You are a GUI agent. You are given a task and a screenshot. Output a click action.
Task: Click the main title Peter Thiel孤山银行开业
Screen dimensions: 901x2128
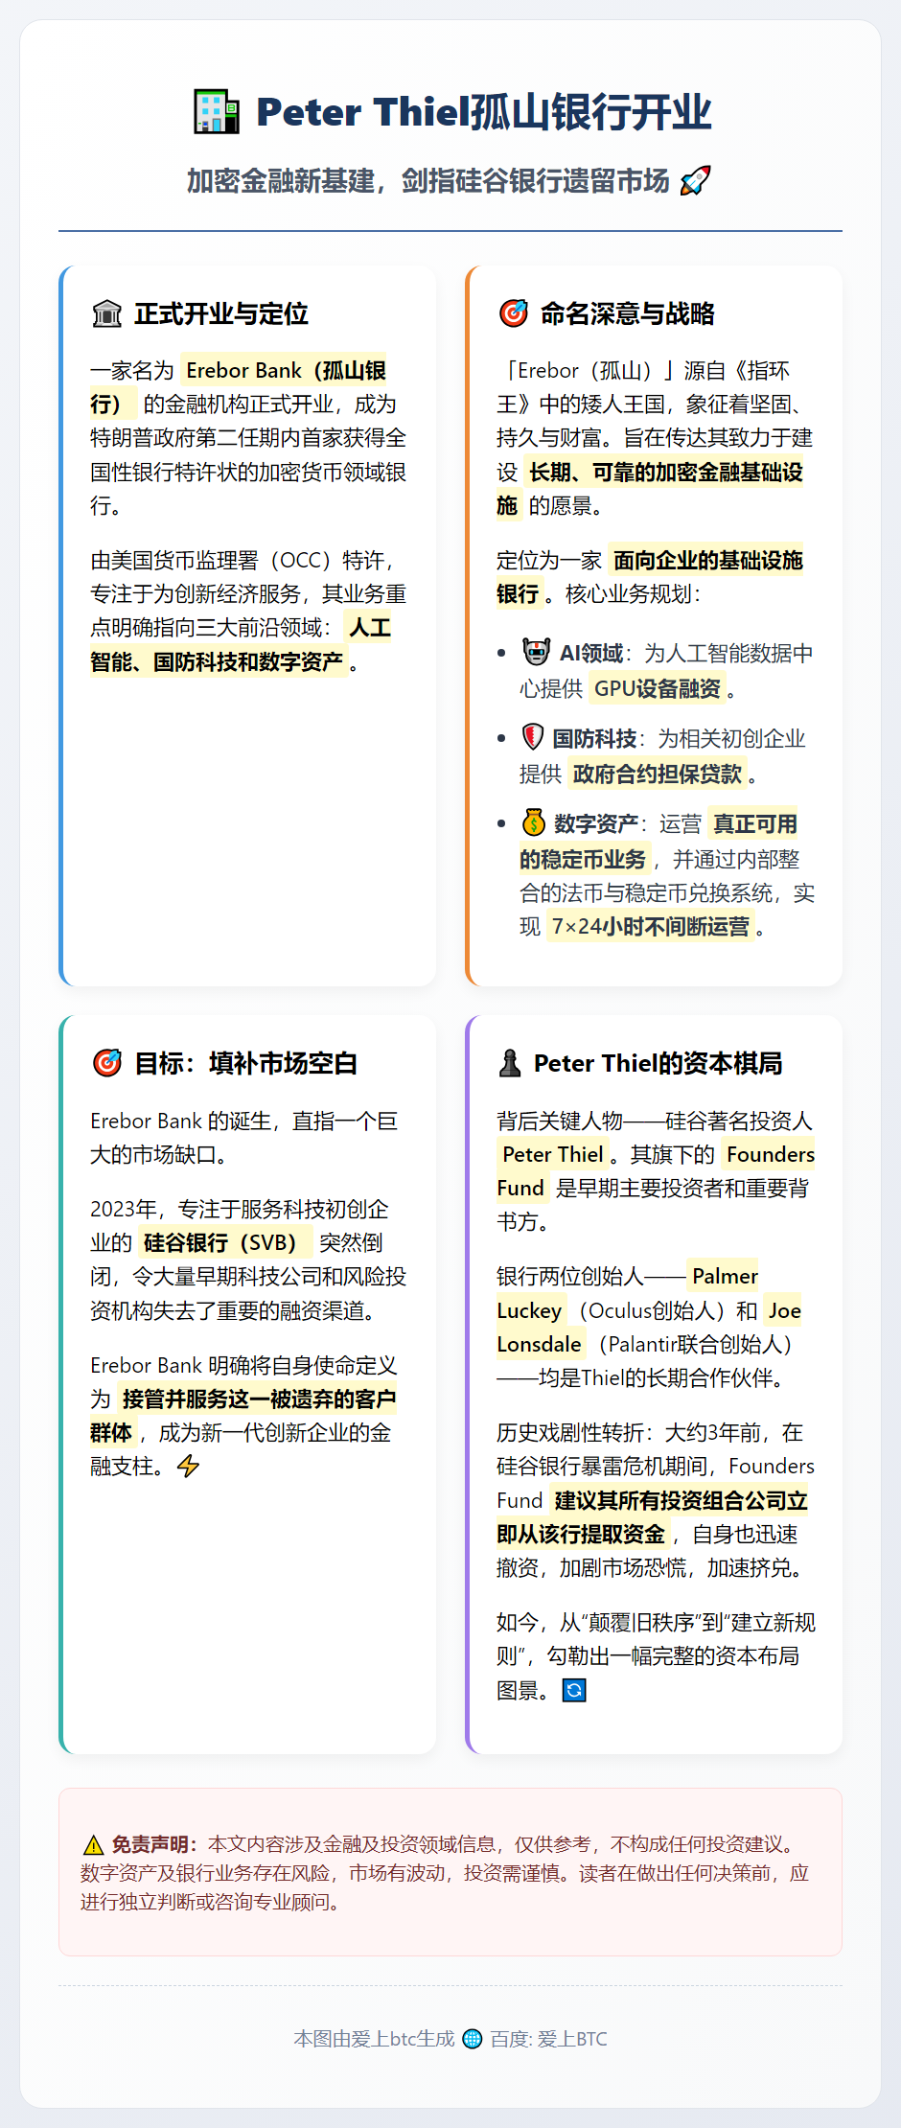point(484,111)
